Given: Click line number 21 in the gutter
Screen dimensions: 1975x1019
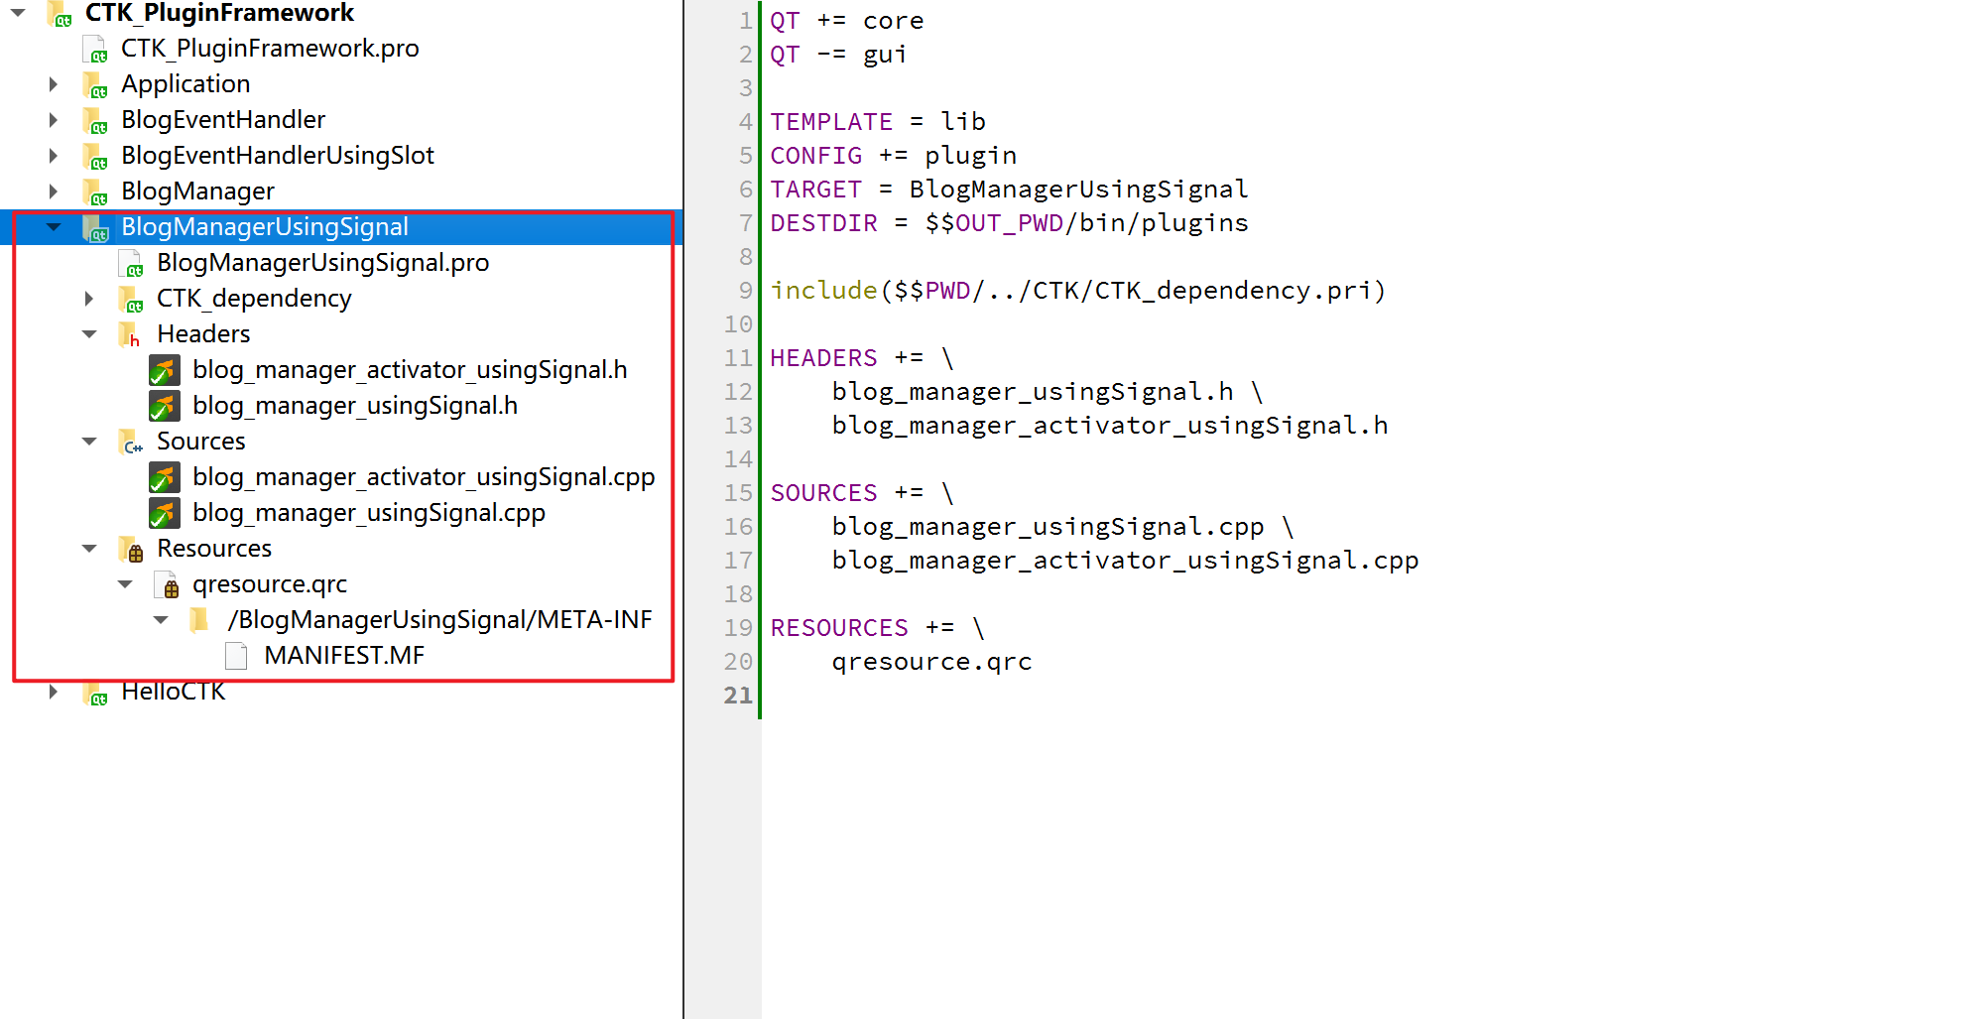Looking at the screenshot, I should [737, 696].
